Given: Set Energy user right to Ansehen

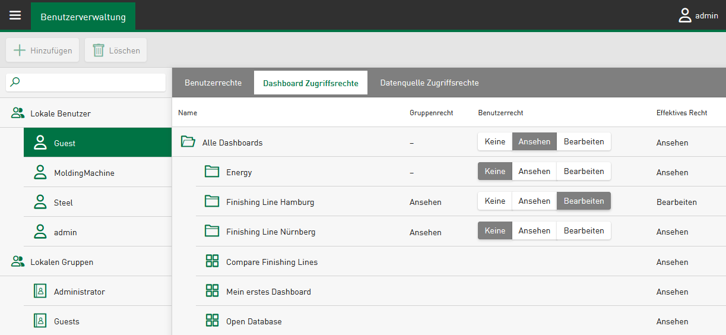Looking at the screenshot, I should tap(534, 171).
